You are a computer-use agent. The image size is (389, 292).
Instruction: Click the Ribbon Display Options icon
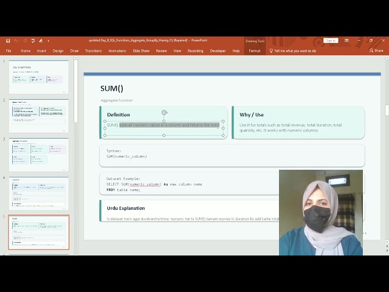(x=346, y=41)
